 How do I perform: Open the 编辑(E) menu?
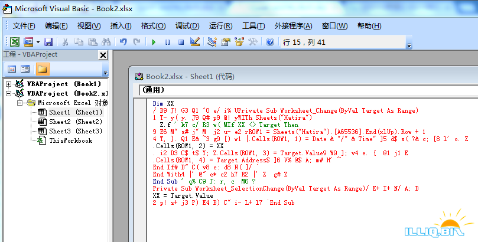[x=56, y=26]
